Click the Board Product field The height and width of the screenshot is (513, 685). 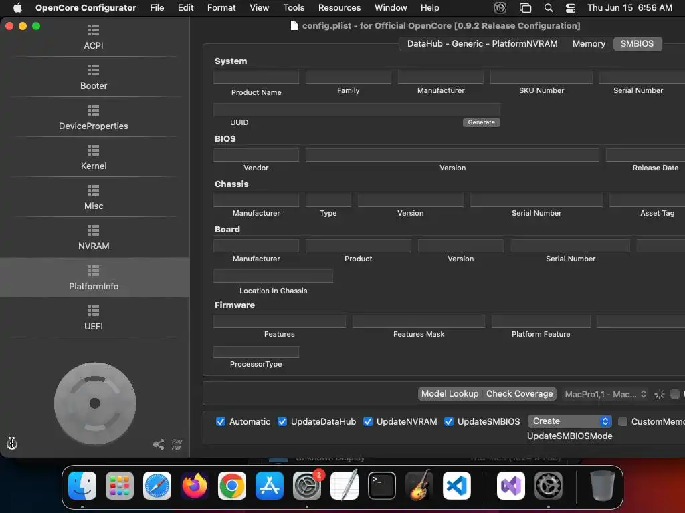[359, 246]
